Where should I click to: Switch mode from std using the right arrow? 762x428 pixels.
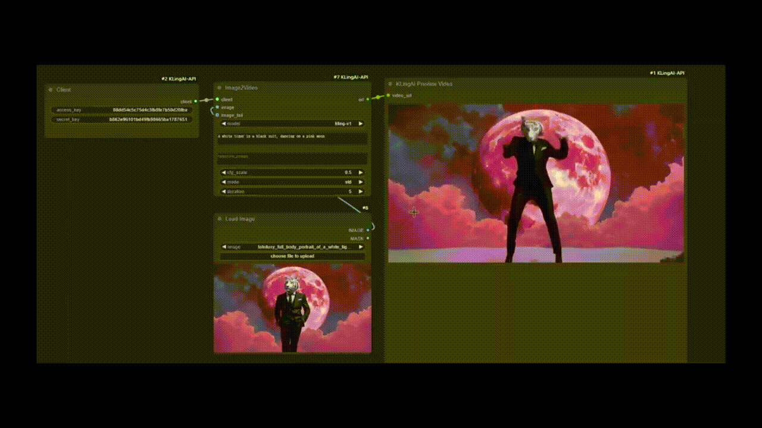pos(361,182)
